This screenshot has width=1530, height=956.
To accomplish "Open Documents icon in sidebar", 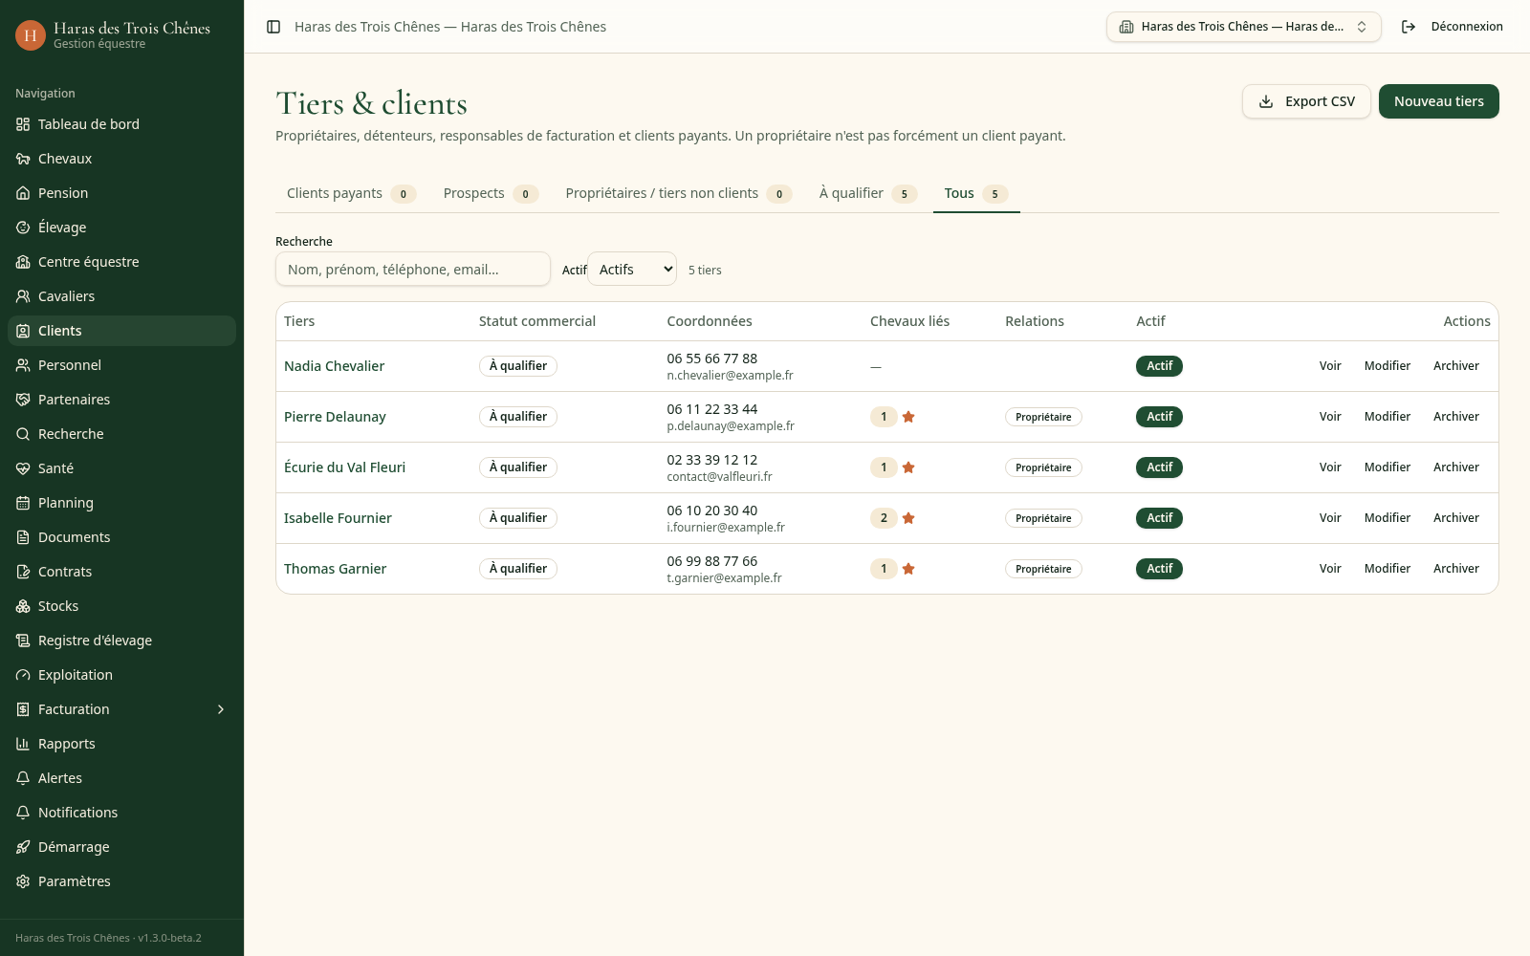I will point(23,537).
